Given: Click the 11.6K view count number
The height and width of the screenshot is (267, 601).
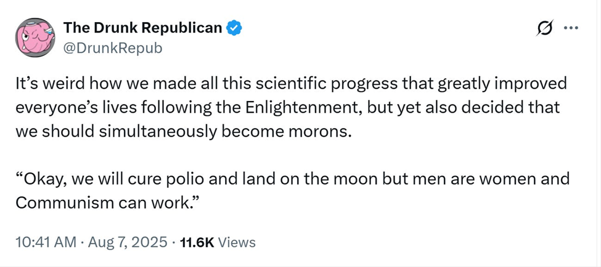Looking at the screenshot, I should coord(196,242).
